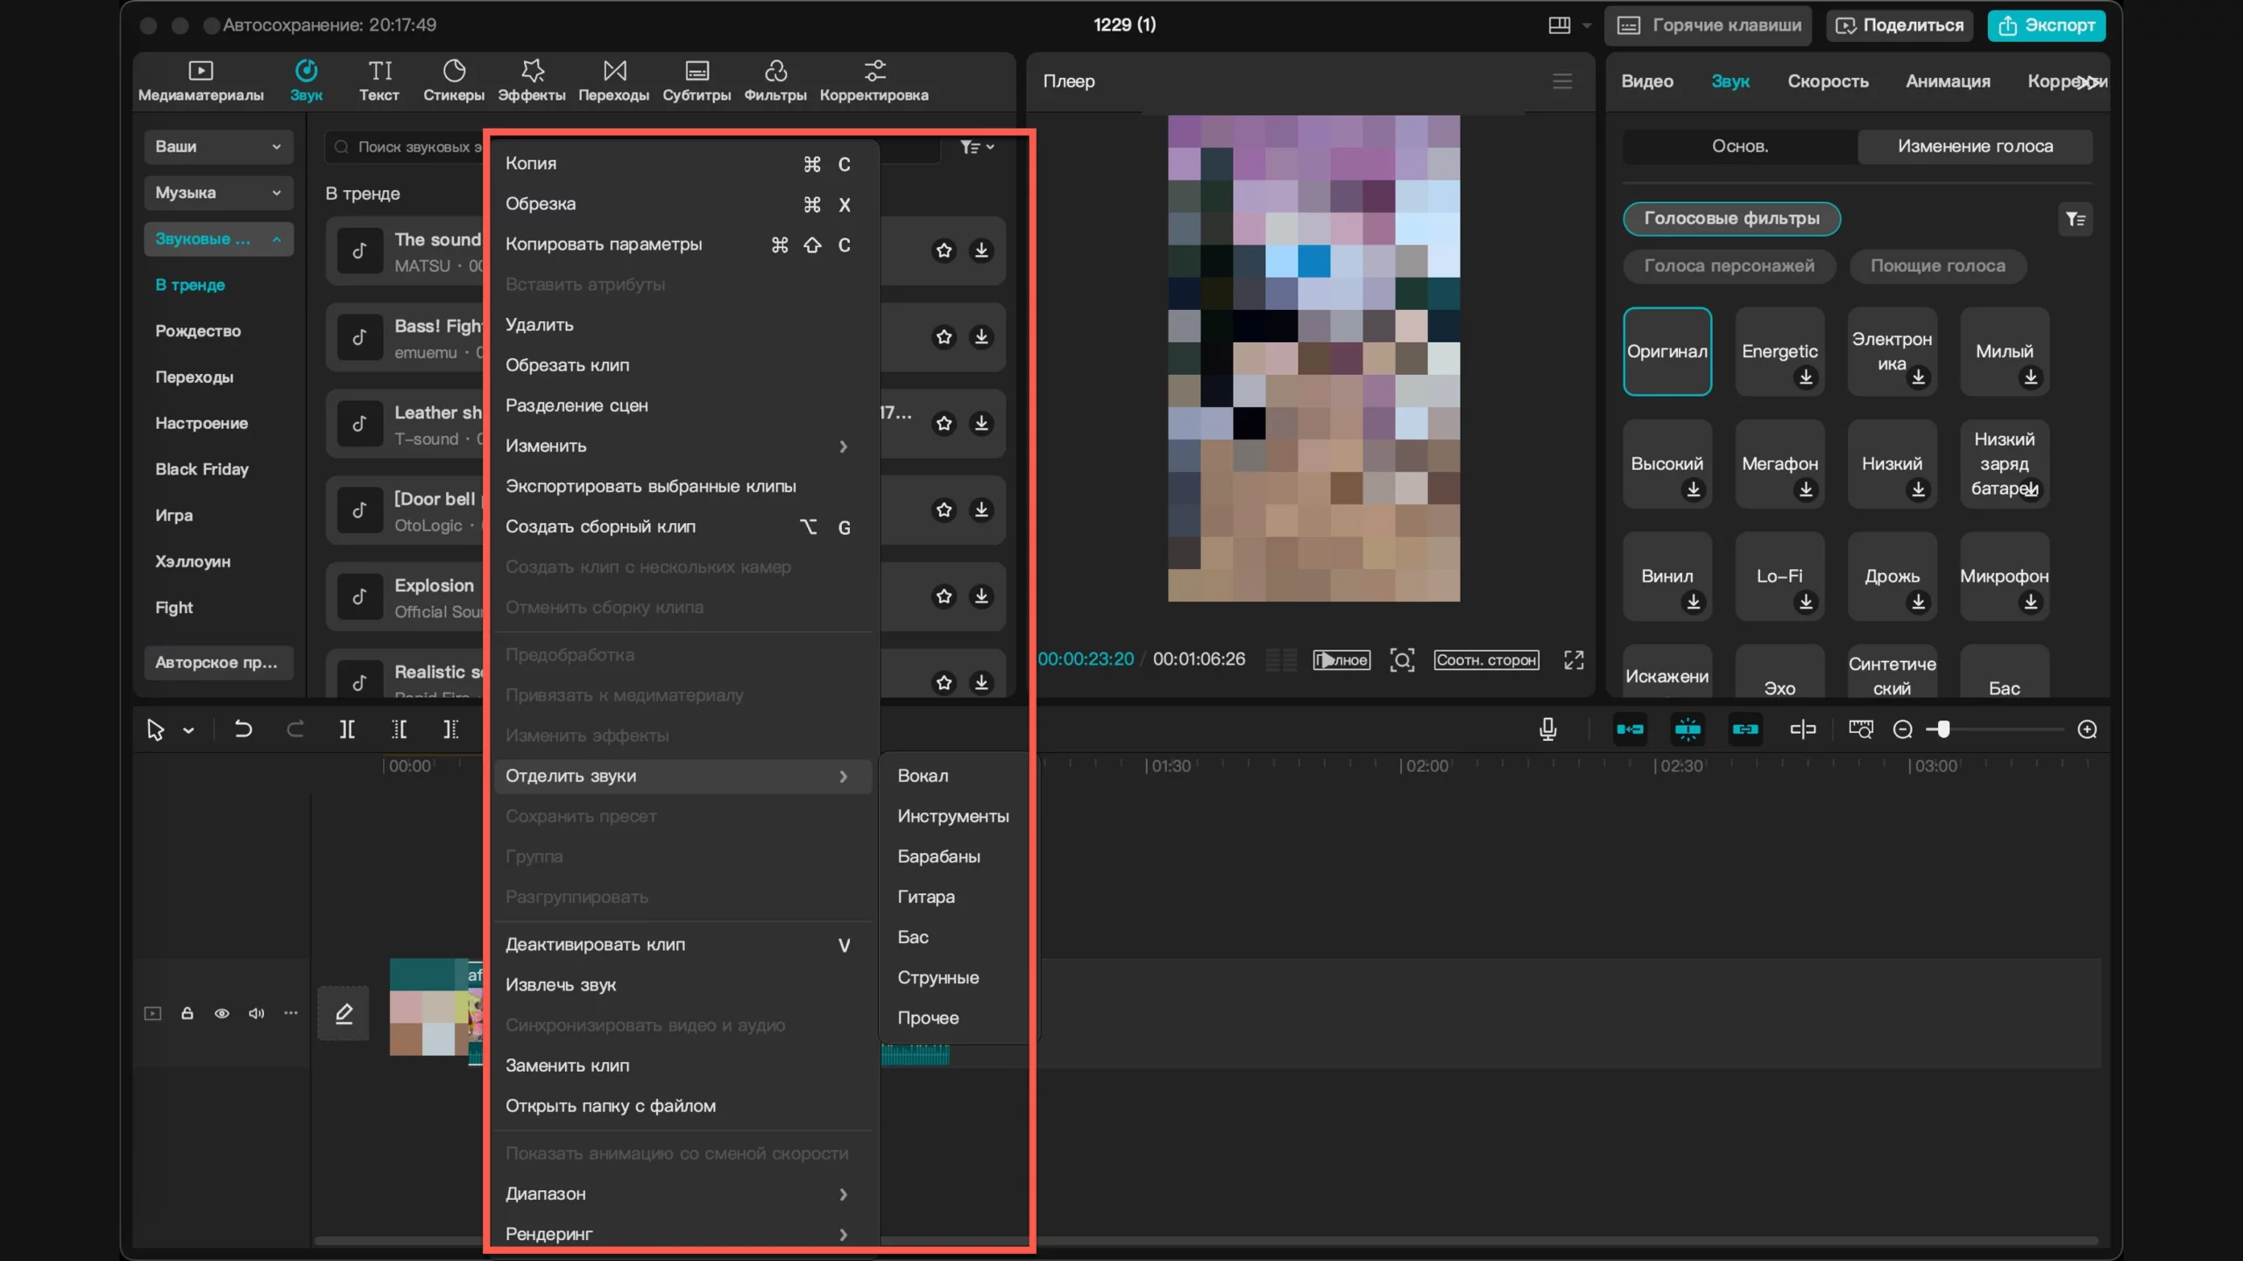Toggle track visibility eye icon

[222, 1013]
